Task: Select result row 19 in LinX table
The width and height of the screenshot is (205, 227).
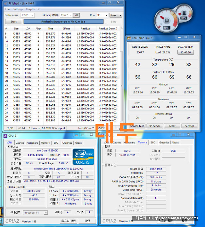Action: [x=62, y=77]
